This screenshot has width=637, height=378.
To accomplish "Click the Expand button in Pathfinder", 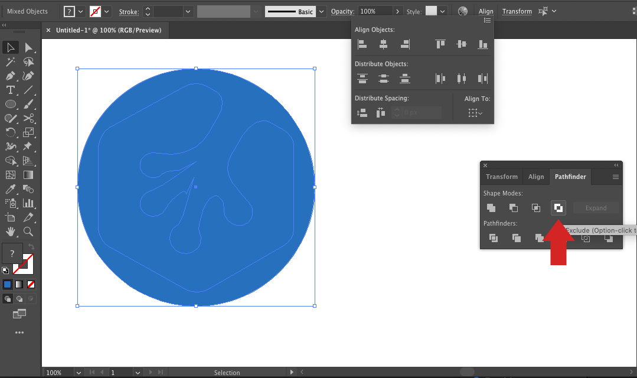I will (x=596, y=208).
